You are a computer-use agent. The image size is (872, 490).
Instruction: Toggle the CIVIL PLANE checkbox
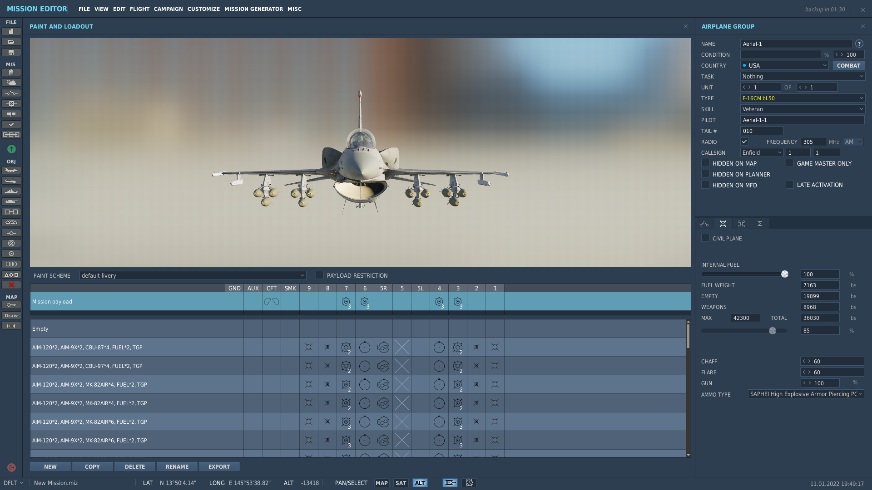pyautogui.click(x=705, y=238)
